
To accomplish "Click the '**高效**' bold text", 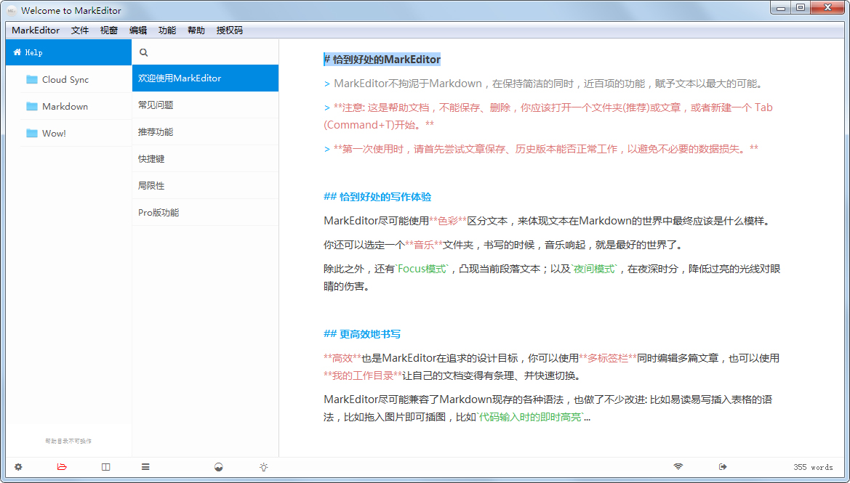I will pos(342,359).
